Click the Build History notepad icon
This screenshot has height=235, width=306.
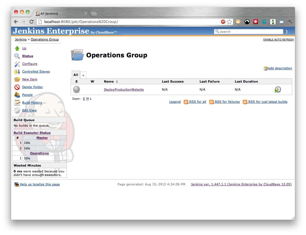[17, 103]
